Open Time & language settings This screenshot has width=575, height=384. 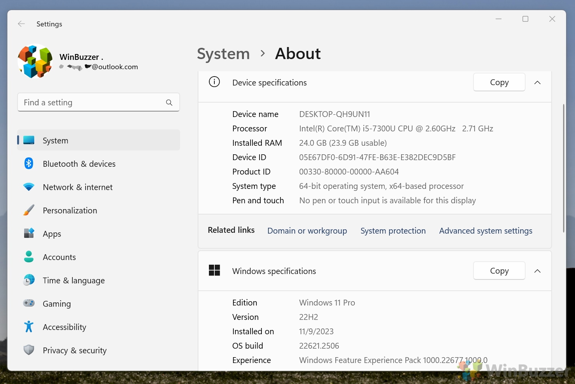click(98, 280)
